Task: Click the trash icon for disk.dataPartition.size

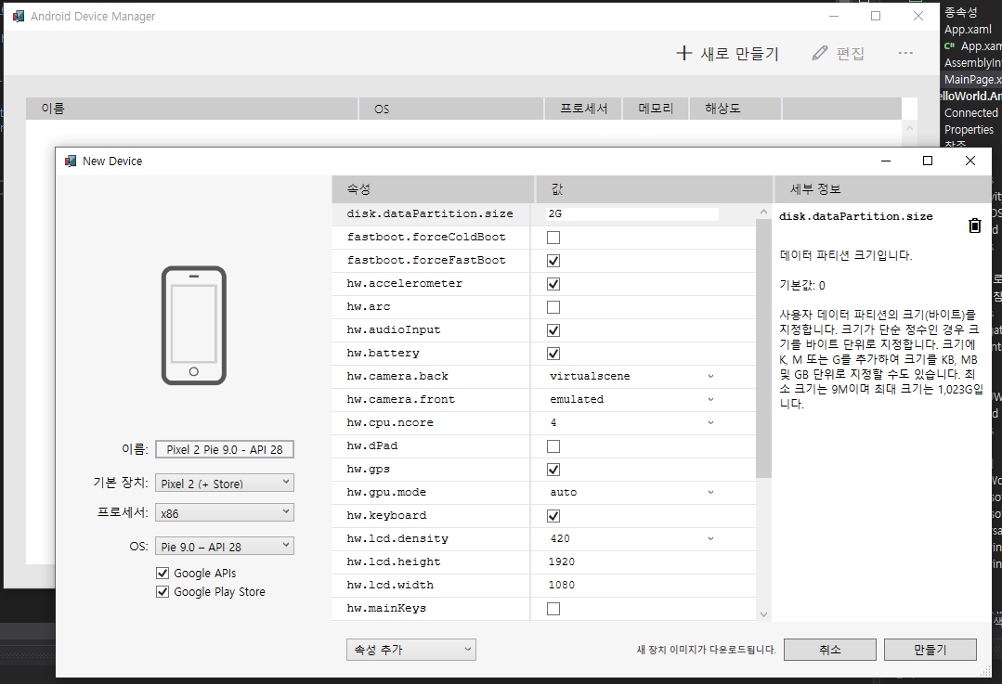Action: (x=974, y=225)
